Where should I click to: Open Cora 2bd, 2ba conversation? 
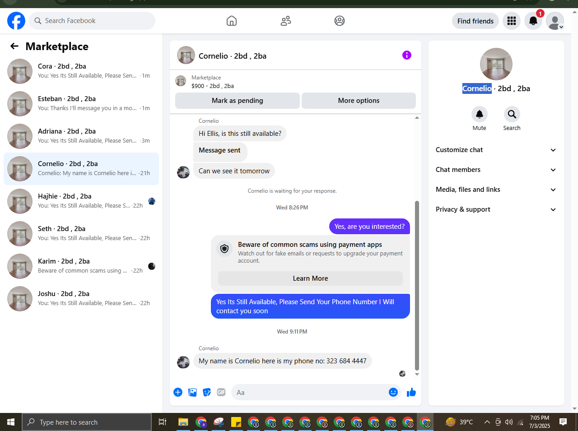(x=81, y=71)
